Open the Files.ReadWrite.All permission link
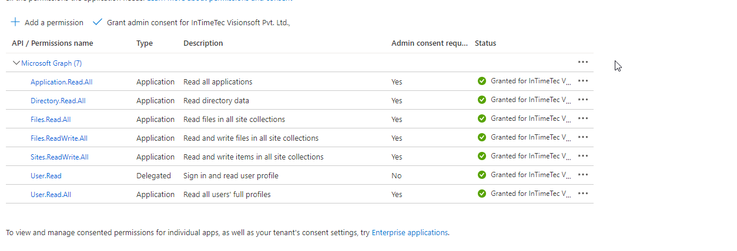 (59, 138)
